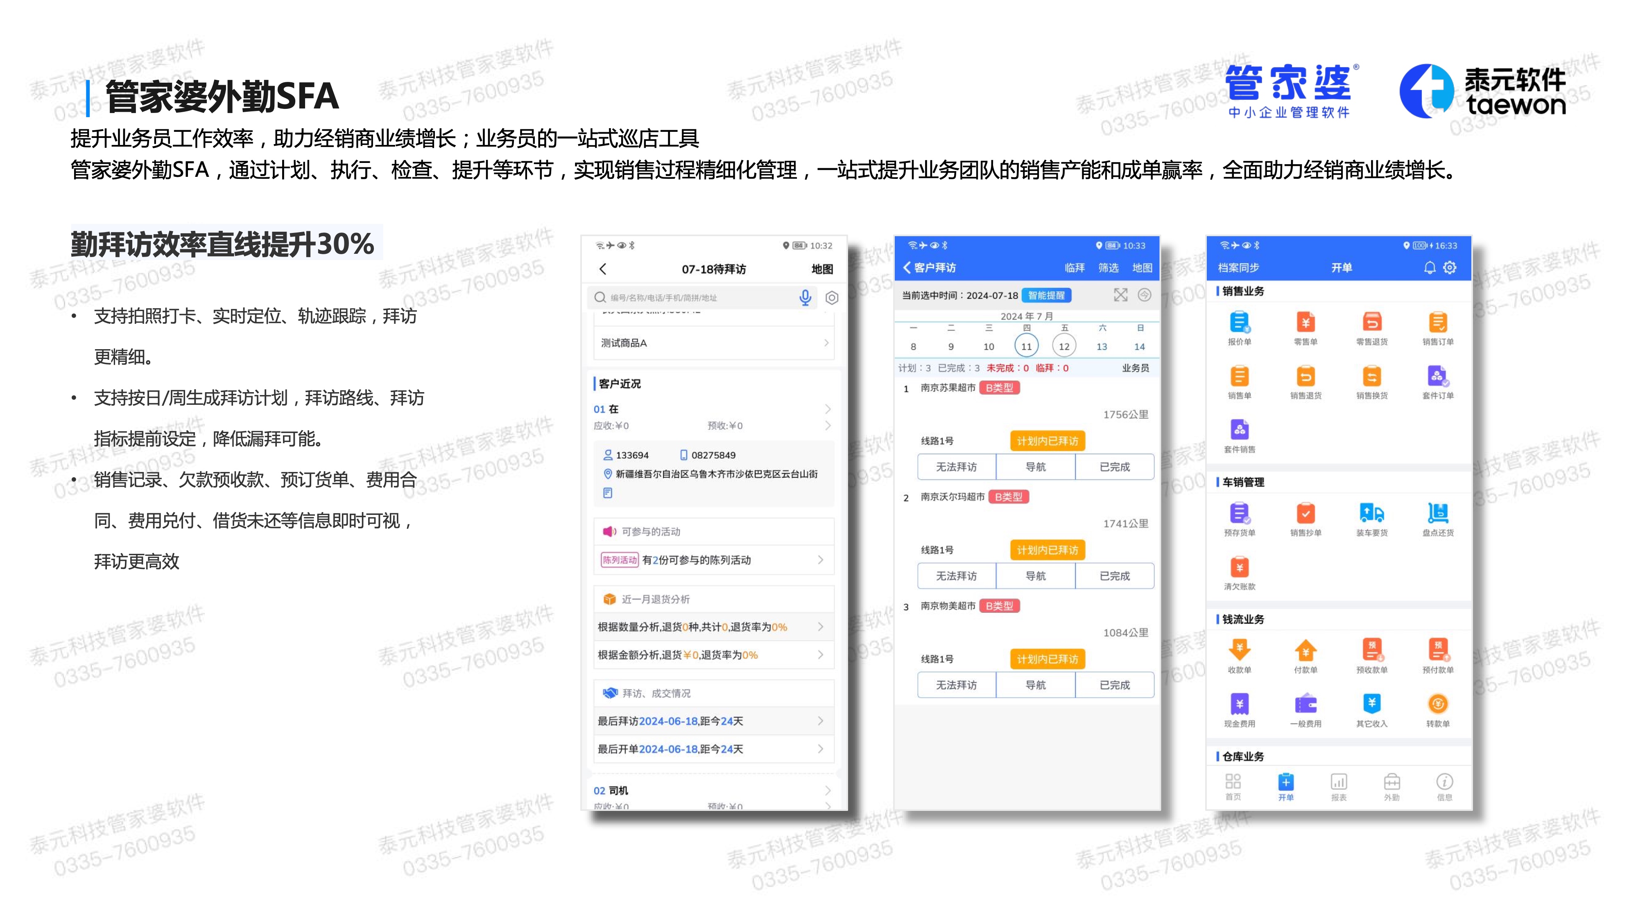The height and width of the screenshot is (921, 1638).
Task: Open settings gear in 开单 header
Action: tap(1450, 268)
